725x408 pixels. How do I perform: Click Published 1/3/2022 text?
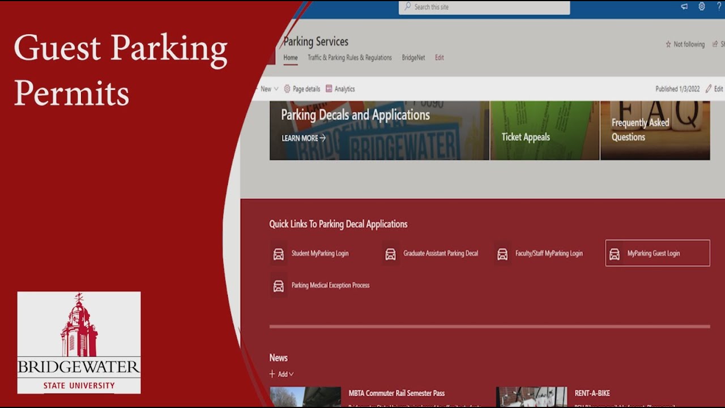677,89
